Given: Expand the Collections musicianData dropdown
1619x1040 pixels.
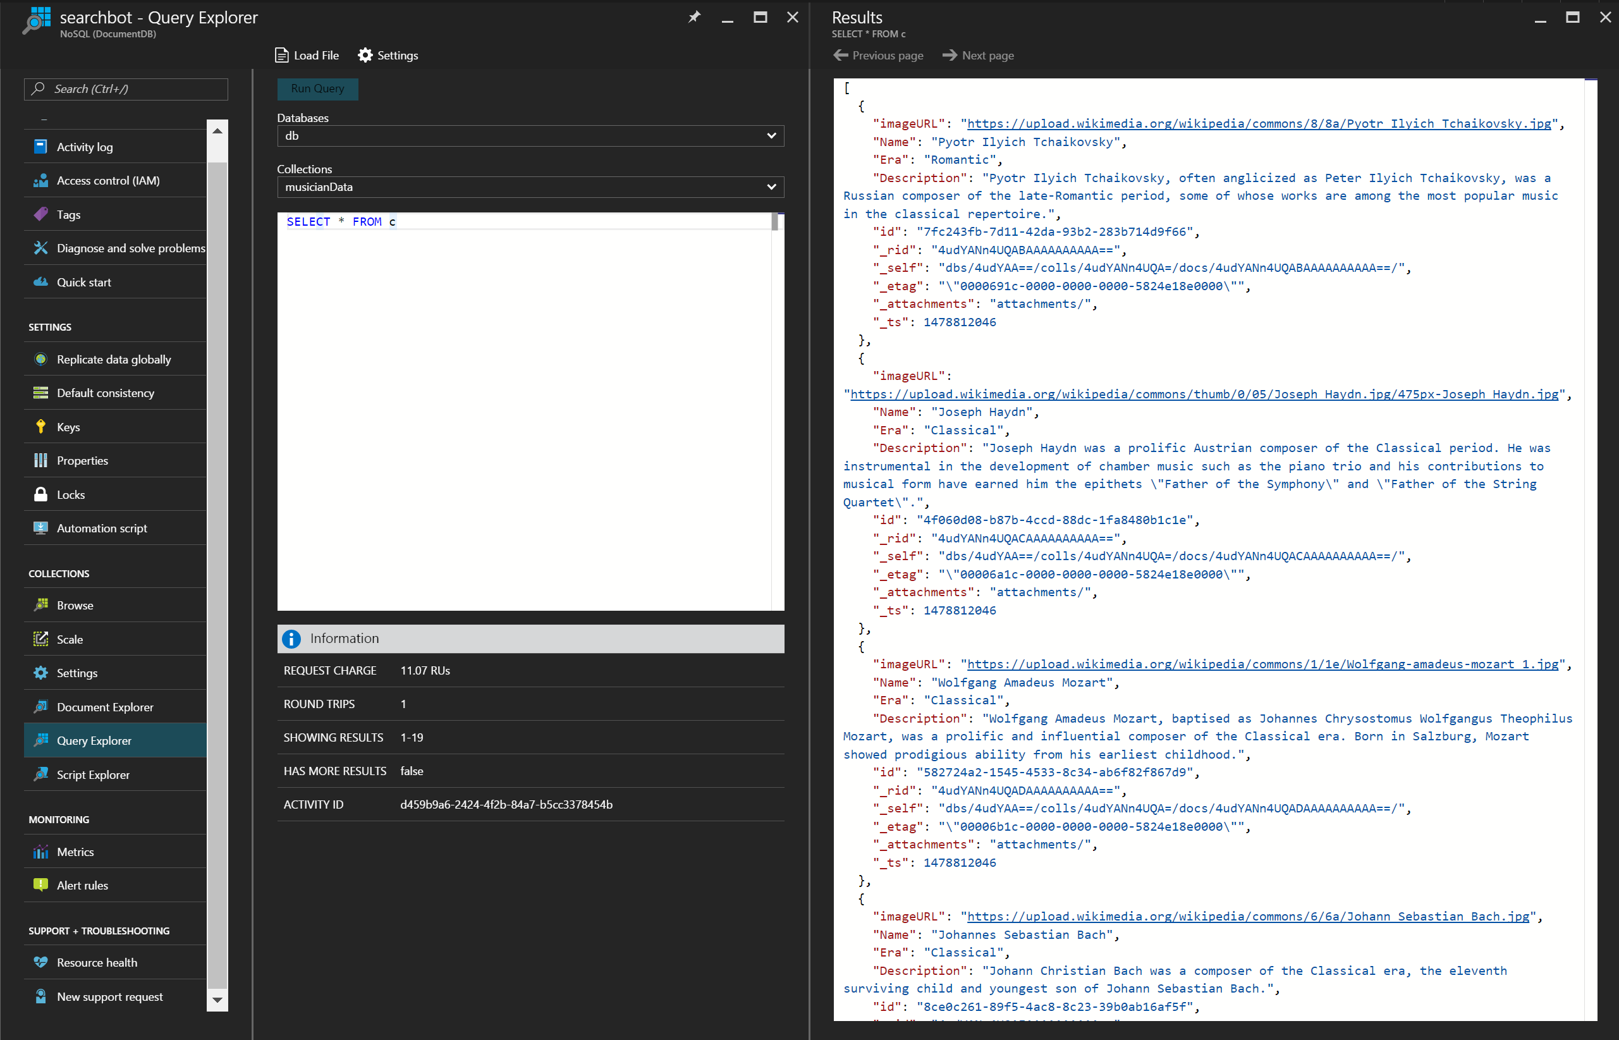Looking at the screenshot, I should coord(771,187).
